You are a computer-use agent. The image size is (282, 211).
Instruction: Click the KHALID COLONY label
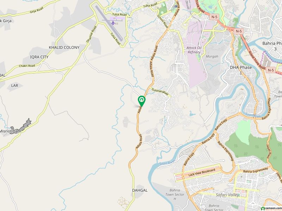tap(64, 47)
